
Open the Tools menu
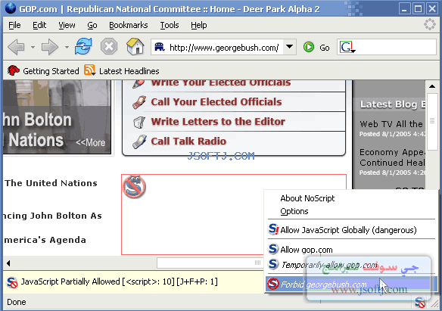(x=170, y=25)
